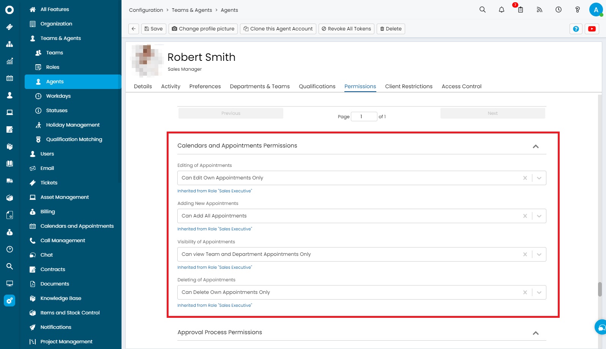Click the blue question mark help icon
Viewport: 606px width, 349px height.
(576, 29)
